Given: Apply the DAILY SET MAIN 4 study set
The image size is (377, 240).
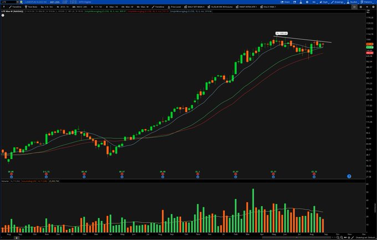Looking at the screenshot, I should tap(194, 7).
